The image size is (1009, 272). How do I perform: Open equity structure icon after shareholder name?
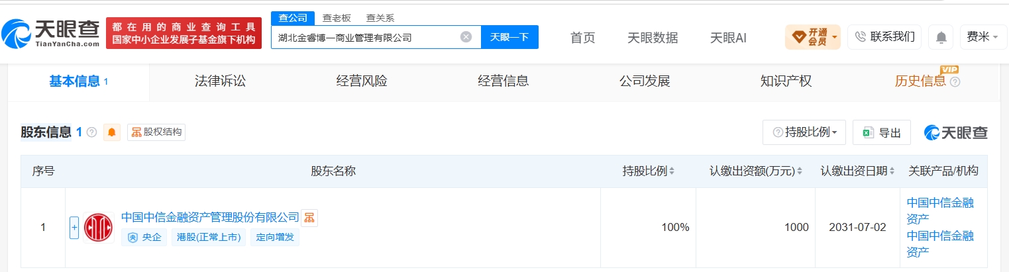[x=309, y=218]
